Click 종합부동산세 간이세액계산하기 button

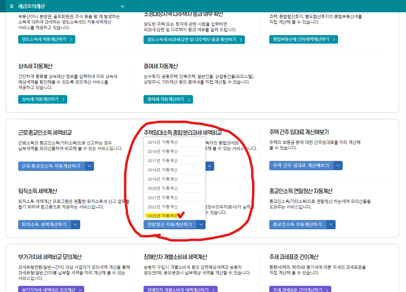(303, 39)
